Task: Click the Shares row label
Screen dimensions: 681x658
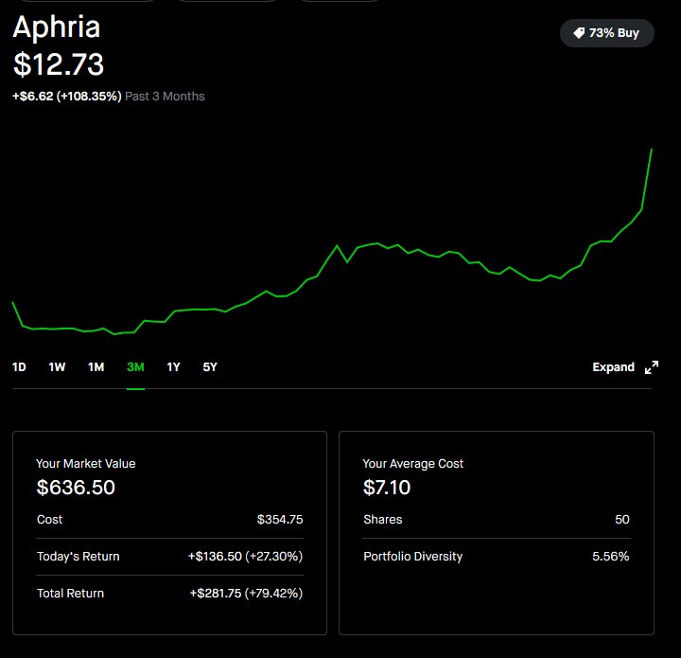Action: click(383, 520)
